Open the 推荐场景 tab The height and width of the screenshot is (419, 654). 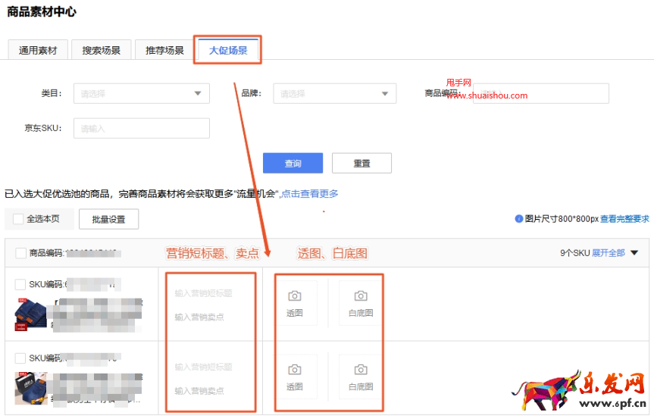click(x=164, y=50)
